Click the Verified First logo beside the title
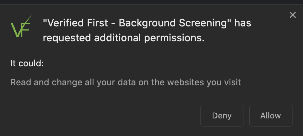The width and height of the screenshot is (303, 136). pos(21,26)
